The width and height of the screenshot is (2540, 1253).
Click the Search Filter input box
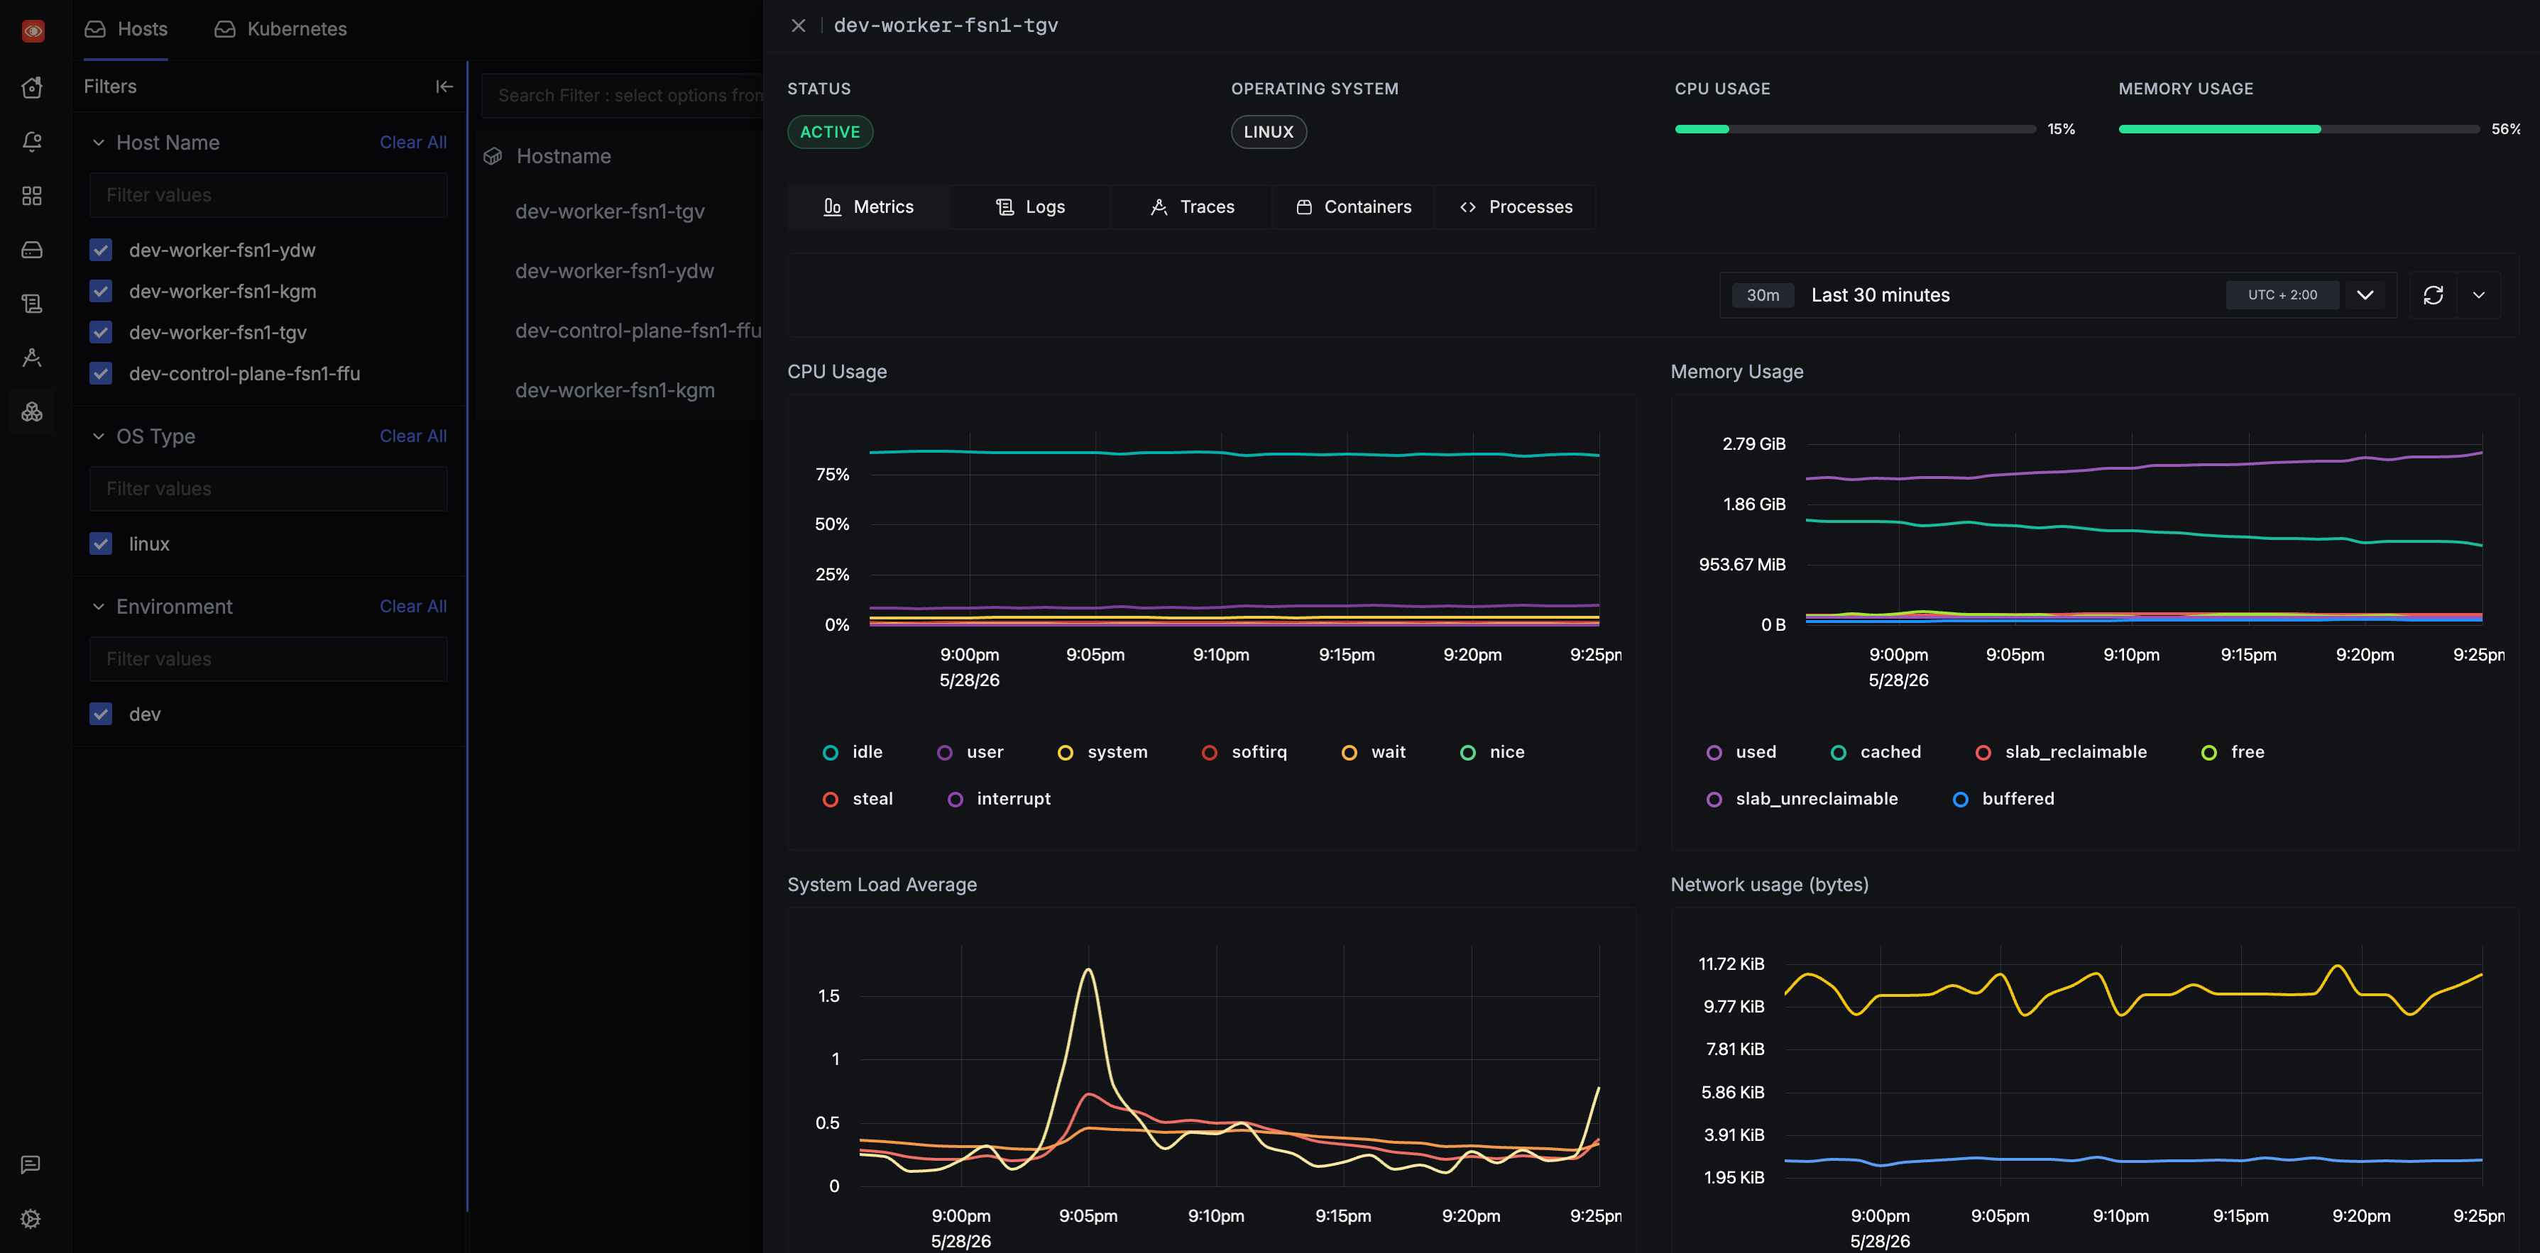tap(623, 96)
